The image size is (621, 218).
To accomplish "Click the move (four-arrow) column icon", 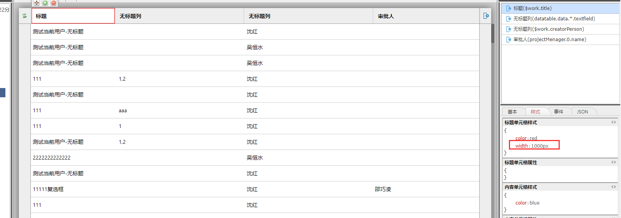I will 37,3.
